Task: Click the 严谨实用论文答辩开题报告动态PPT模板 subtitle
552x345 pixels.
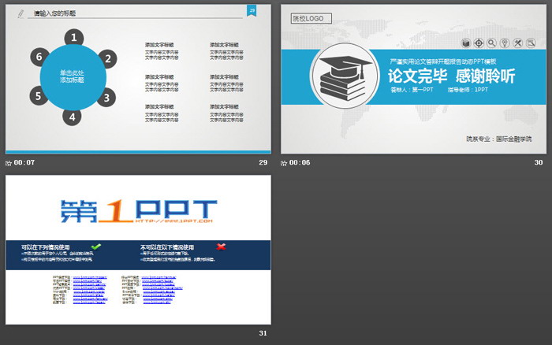Action: point(443,61)
